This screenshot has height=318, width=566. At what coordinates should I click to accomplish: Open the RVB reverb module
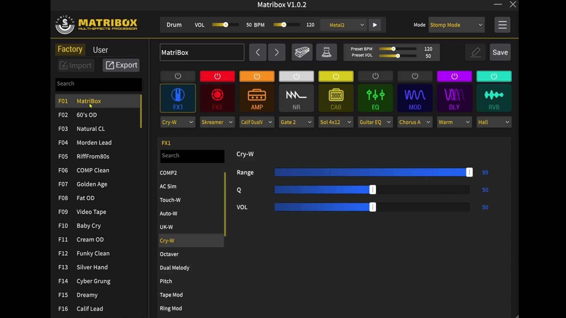(x=494, y=98)
